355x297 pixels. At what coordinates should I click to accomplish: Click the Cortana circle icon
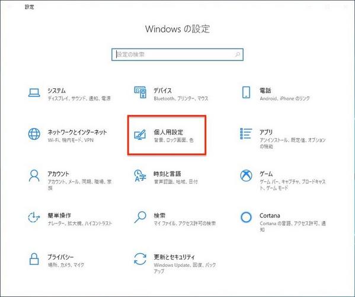point(246,217)
